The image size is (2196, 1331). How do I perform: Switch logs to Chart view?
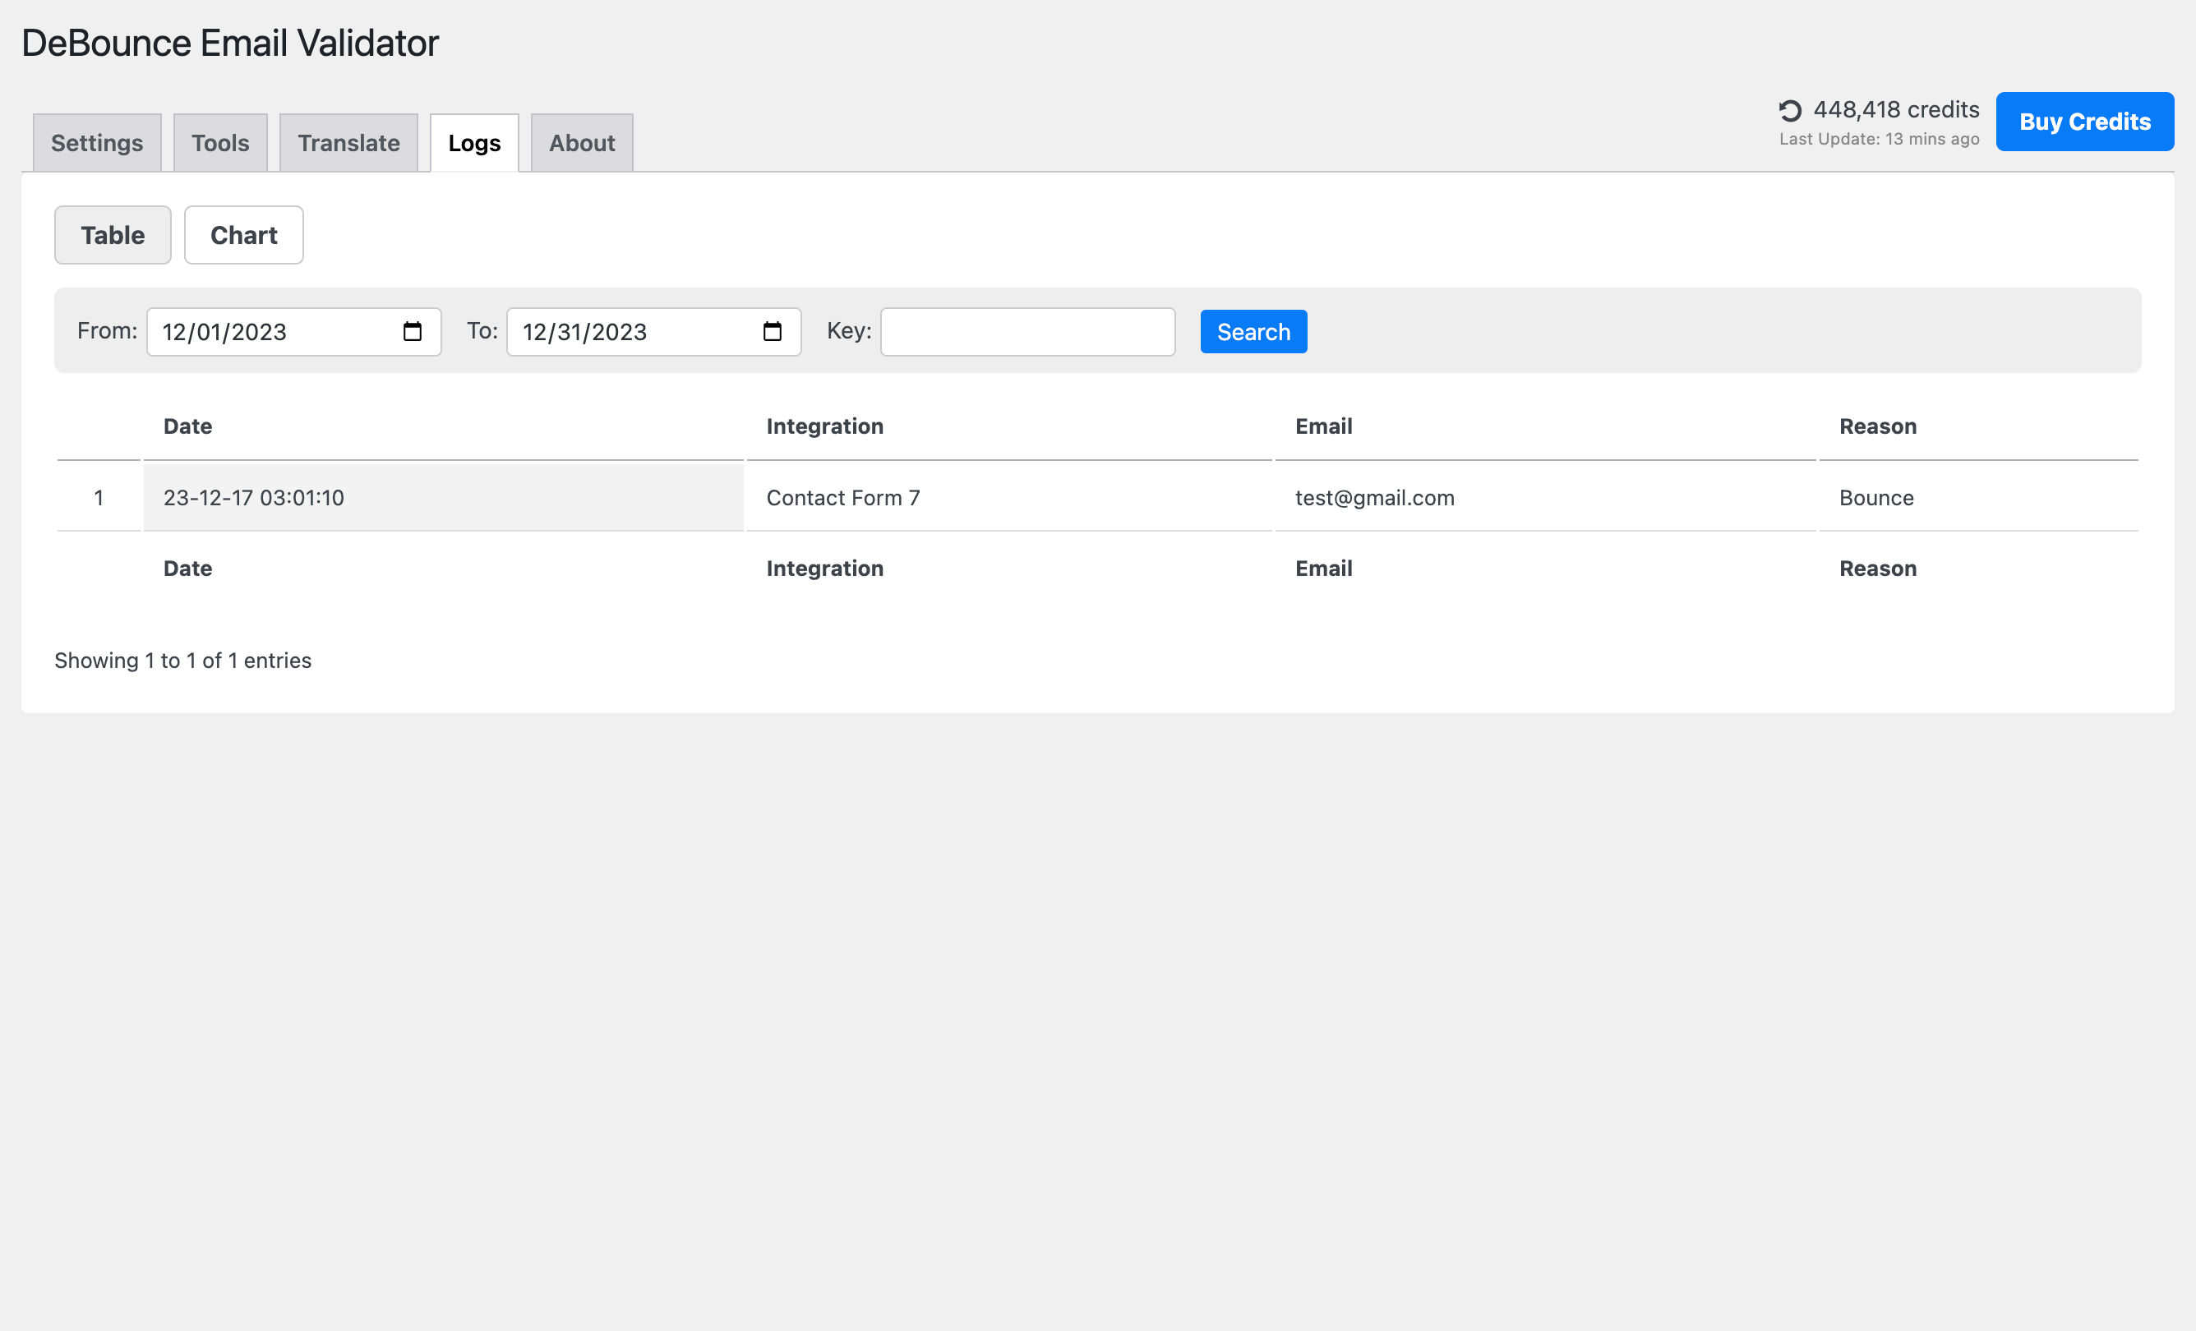point(243,235)
